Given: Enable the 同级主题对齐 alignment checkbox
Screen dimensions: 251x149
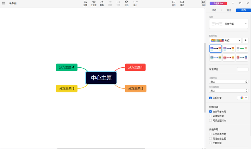Looking at the screenshot, I should (210, 121).
